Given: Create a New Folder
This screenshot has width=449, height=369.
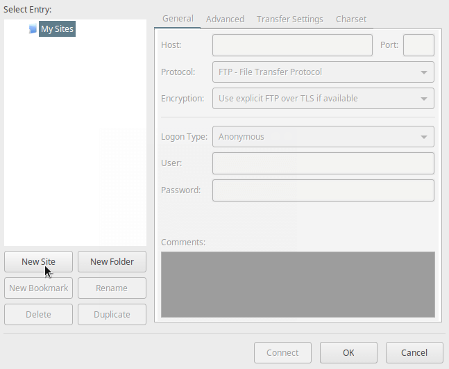Looking at the screenshot, I should 112,262.
